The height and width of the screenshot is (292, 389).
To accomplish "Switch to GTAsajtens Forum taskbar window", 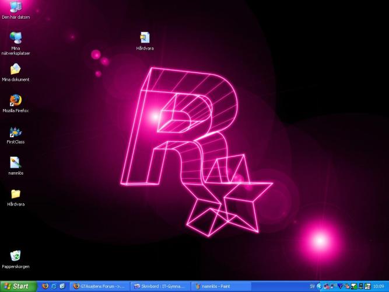I will coord(99,286).
